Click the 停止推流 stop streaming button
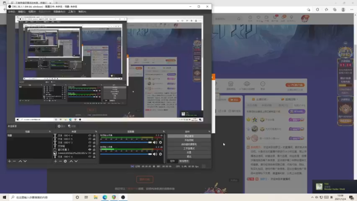357x201 pixels. [x=189, y=136]
